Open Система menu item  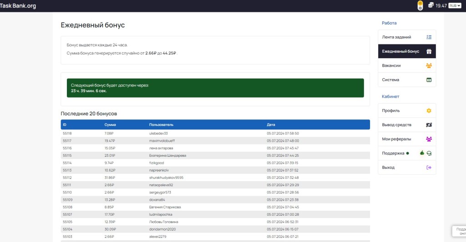407,80
